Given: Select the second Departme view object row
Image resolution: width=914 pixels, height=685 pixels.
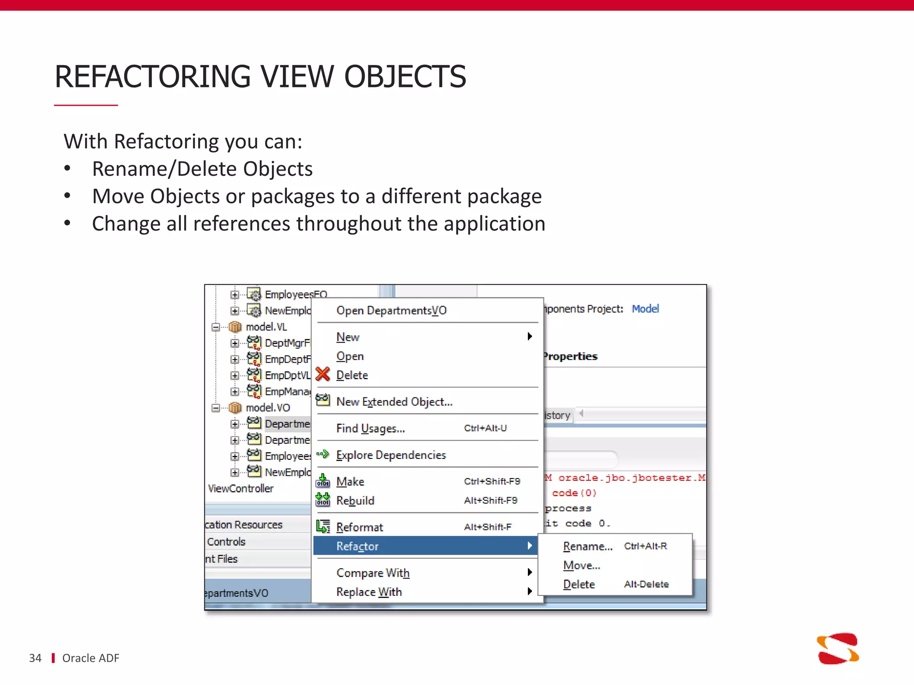Looking at the screenshot, I should [287, 440].
